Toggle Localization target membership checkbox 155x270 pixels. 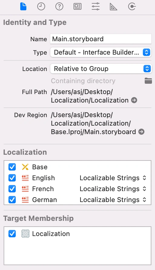[12, 234]
